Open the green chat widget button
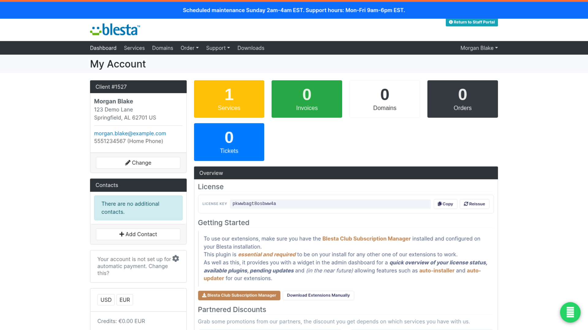The image size is (588, 330). click(570, 312)
